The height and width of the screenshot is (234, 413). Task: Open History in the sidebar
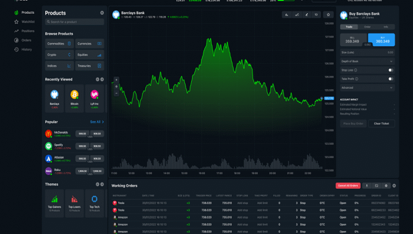pos(23,50)
